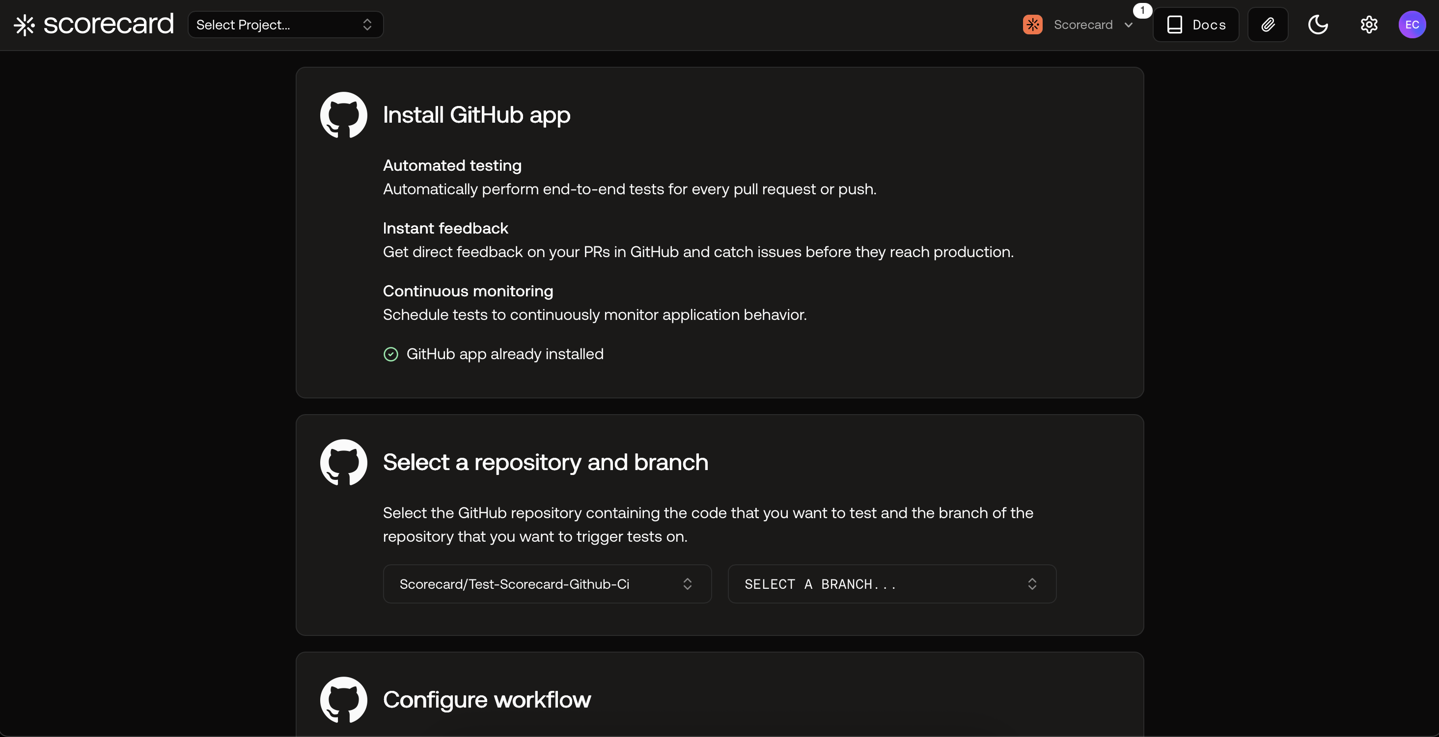This screenshot has width=1439, height=737.
Task: Click Select a repository and branch heading
Action: click(x=545, y=463)
